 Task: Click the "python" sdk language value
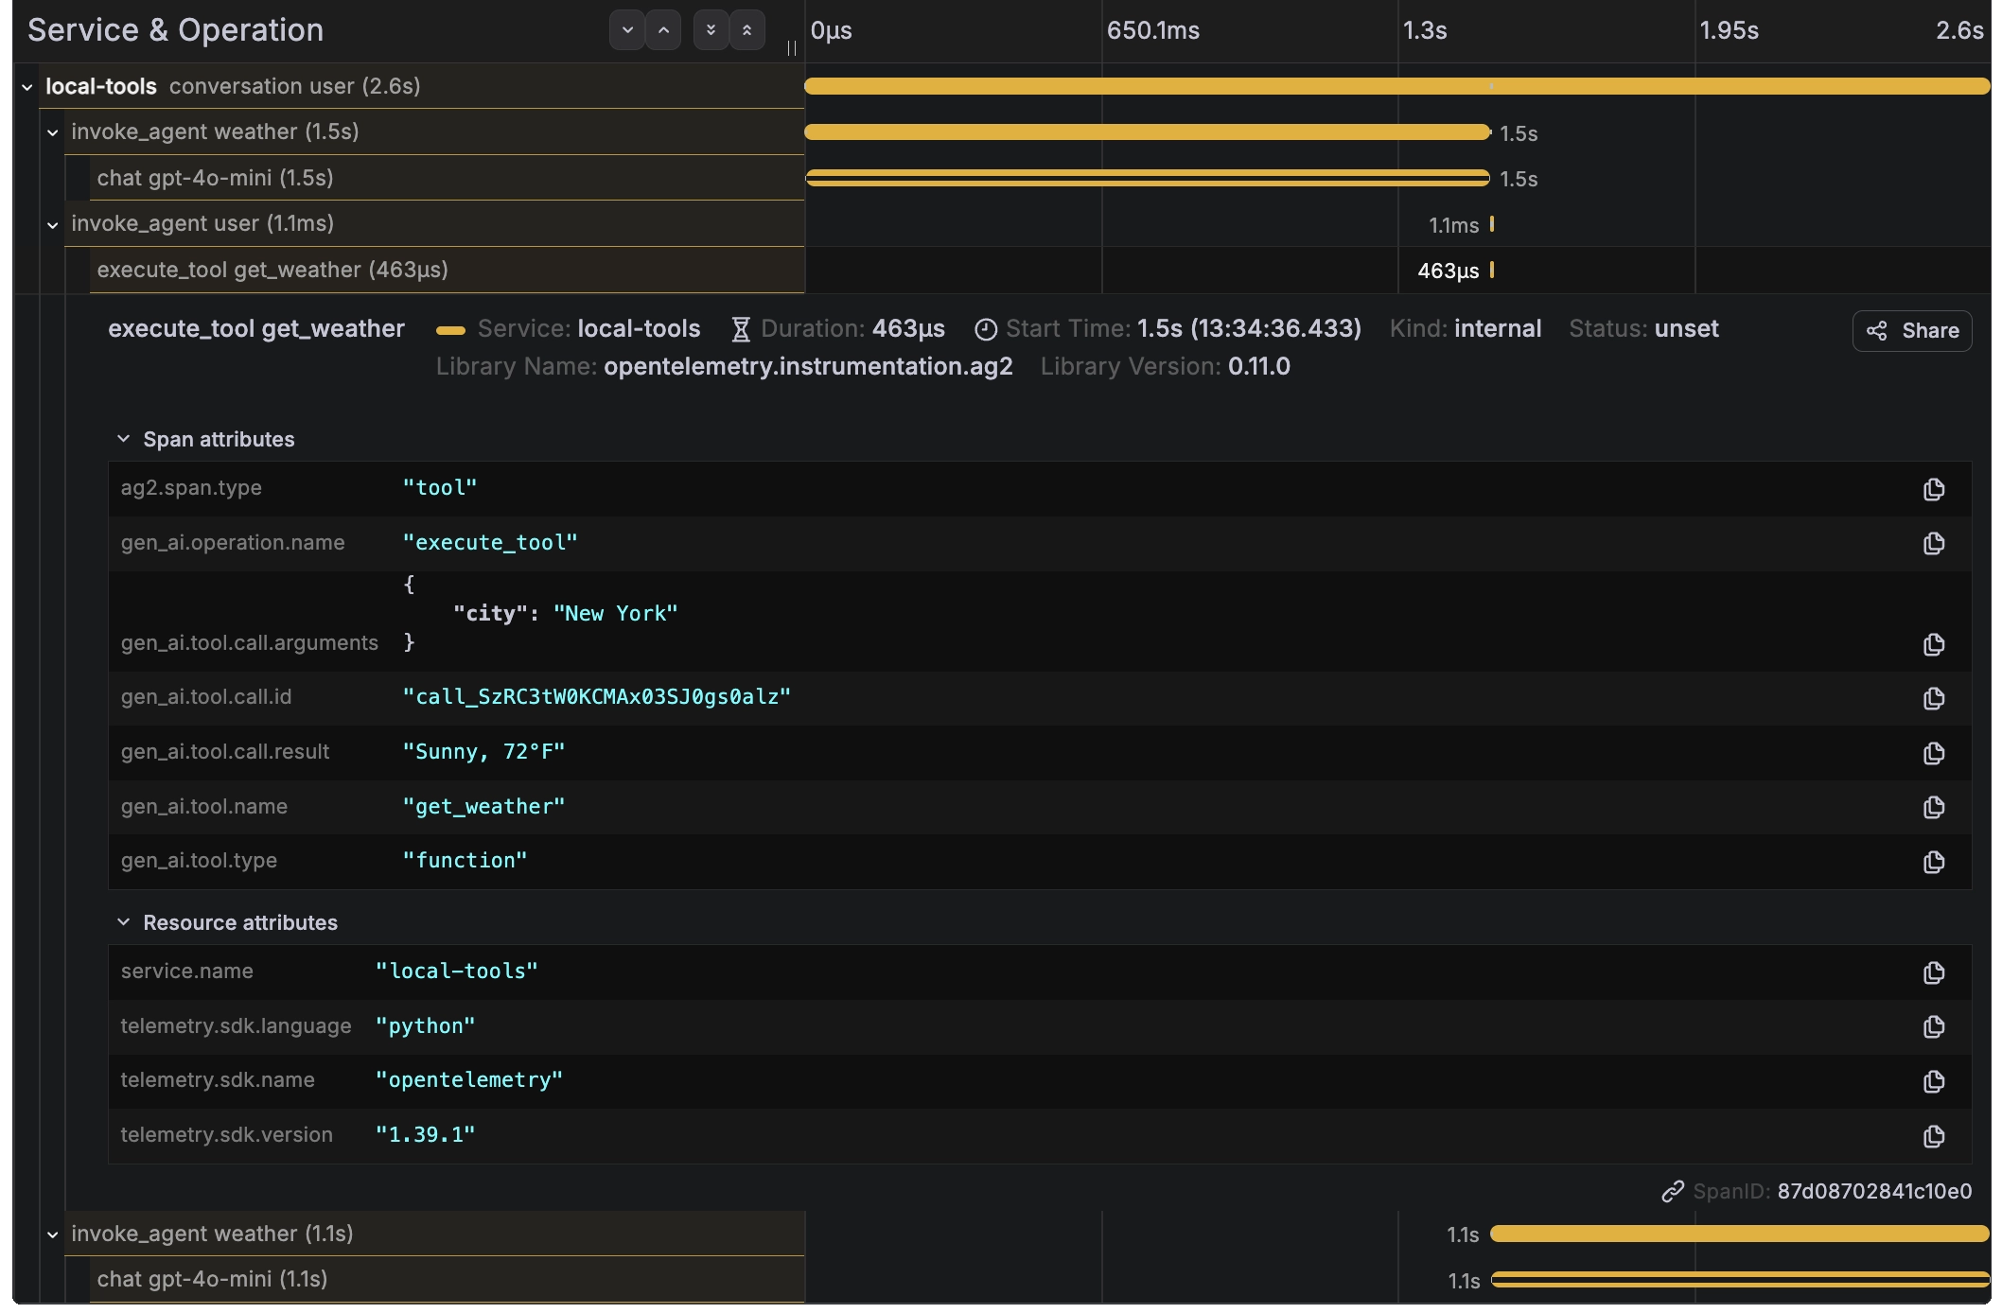coord(426,1025)
